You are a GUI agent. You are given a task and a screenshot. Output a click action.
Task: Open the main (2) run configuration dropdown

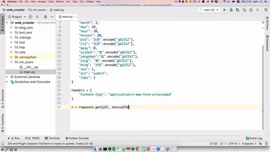(x=209, y=10)
